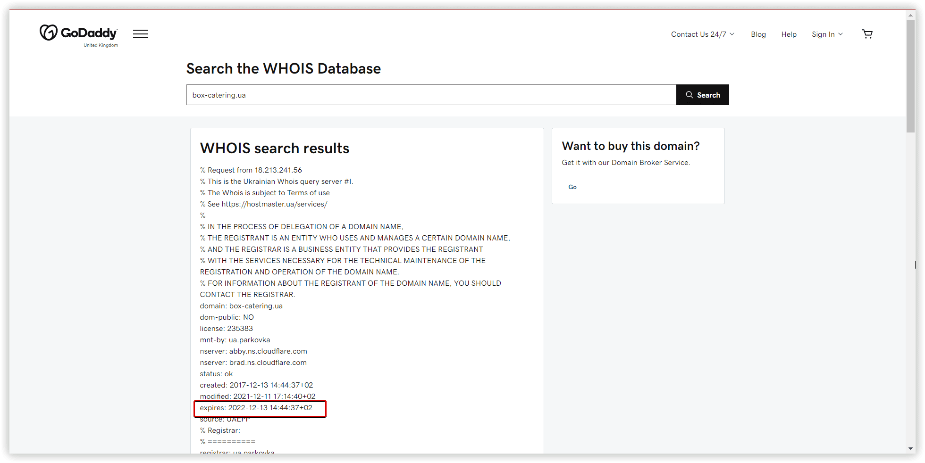Viewport: 925px width, 463px height.
Task: Click the 'expires: 2022-12-13' line
Action: pyautogui.click(x=256, y=408)
